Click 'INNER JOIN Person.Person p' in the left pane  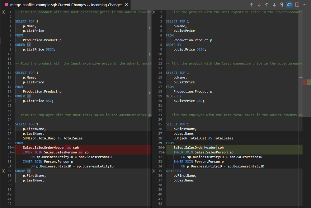pyautogui.click(x=48, y=162)
